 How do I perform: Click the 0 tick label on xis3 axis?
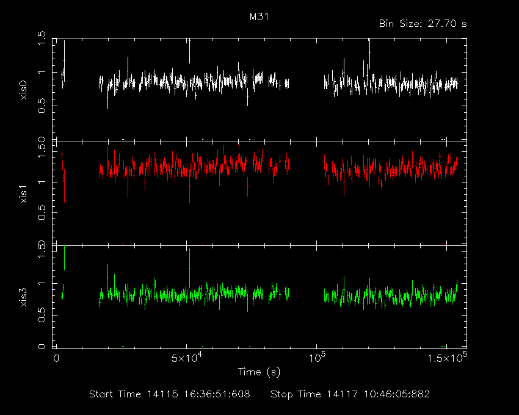pyautogui.click(x=42, y=347)
